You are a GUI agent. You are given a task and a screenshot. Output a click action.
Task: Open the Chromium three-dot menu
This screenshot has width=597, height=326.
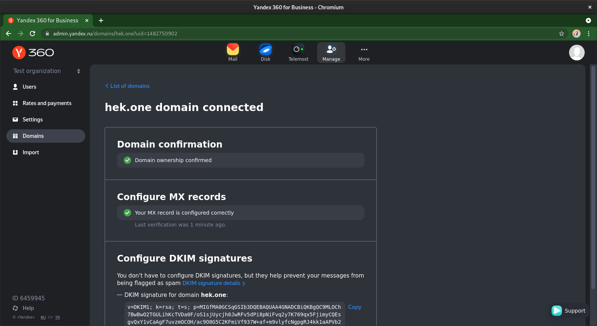coord(589,34)
